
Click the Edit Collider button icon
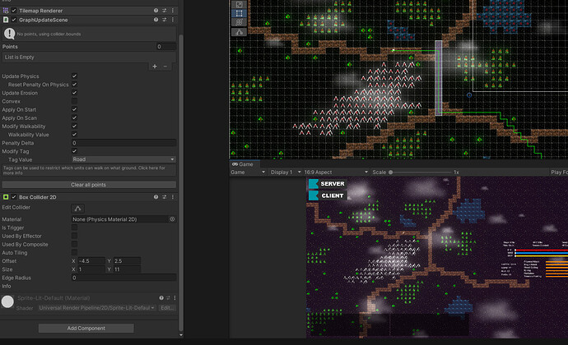(79, 208)
